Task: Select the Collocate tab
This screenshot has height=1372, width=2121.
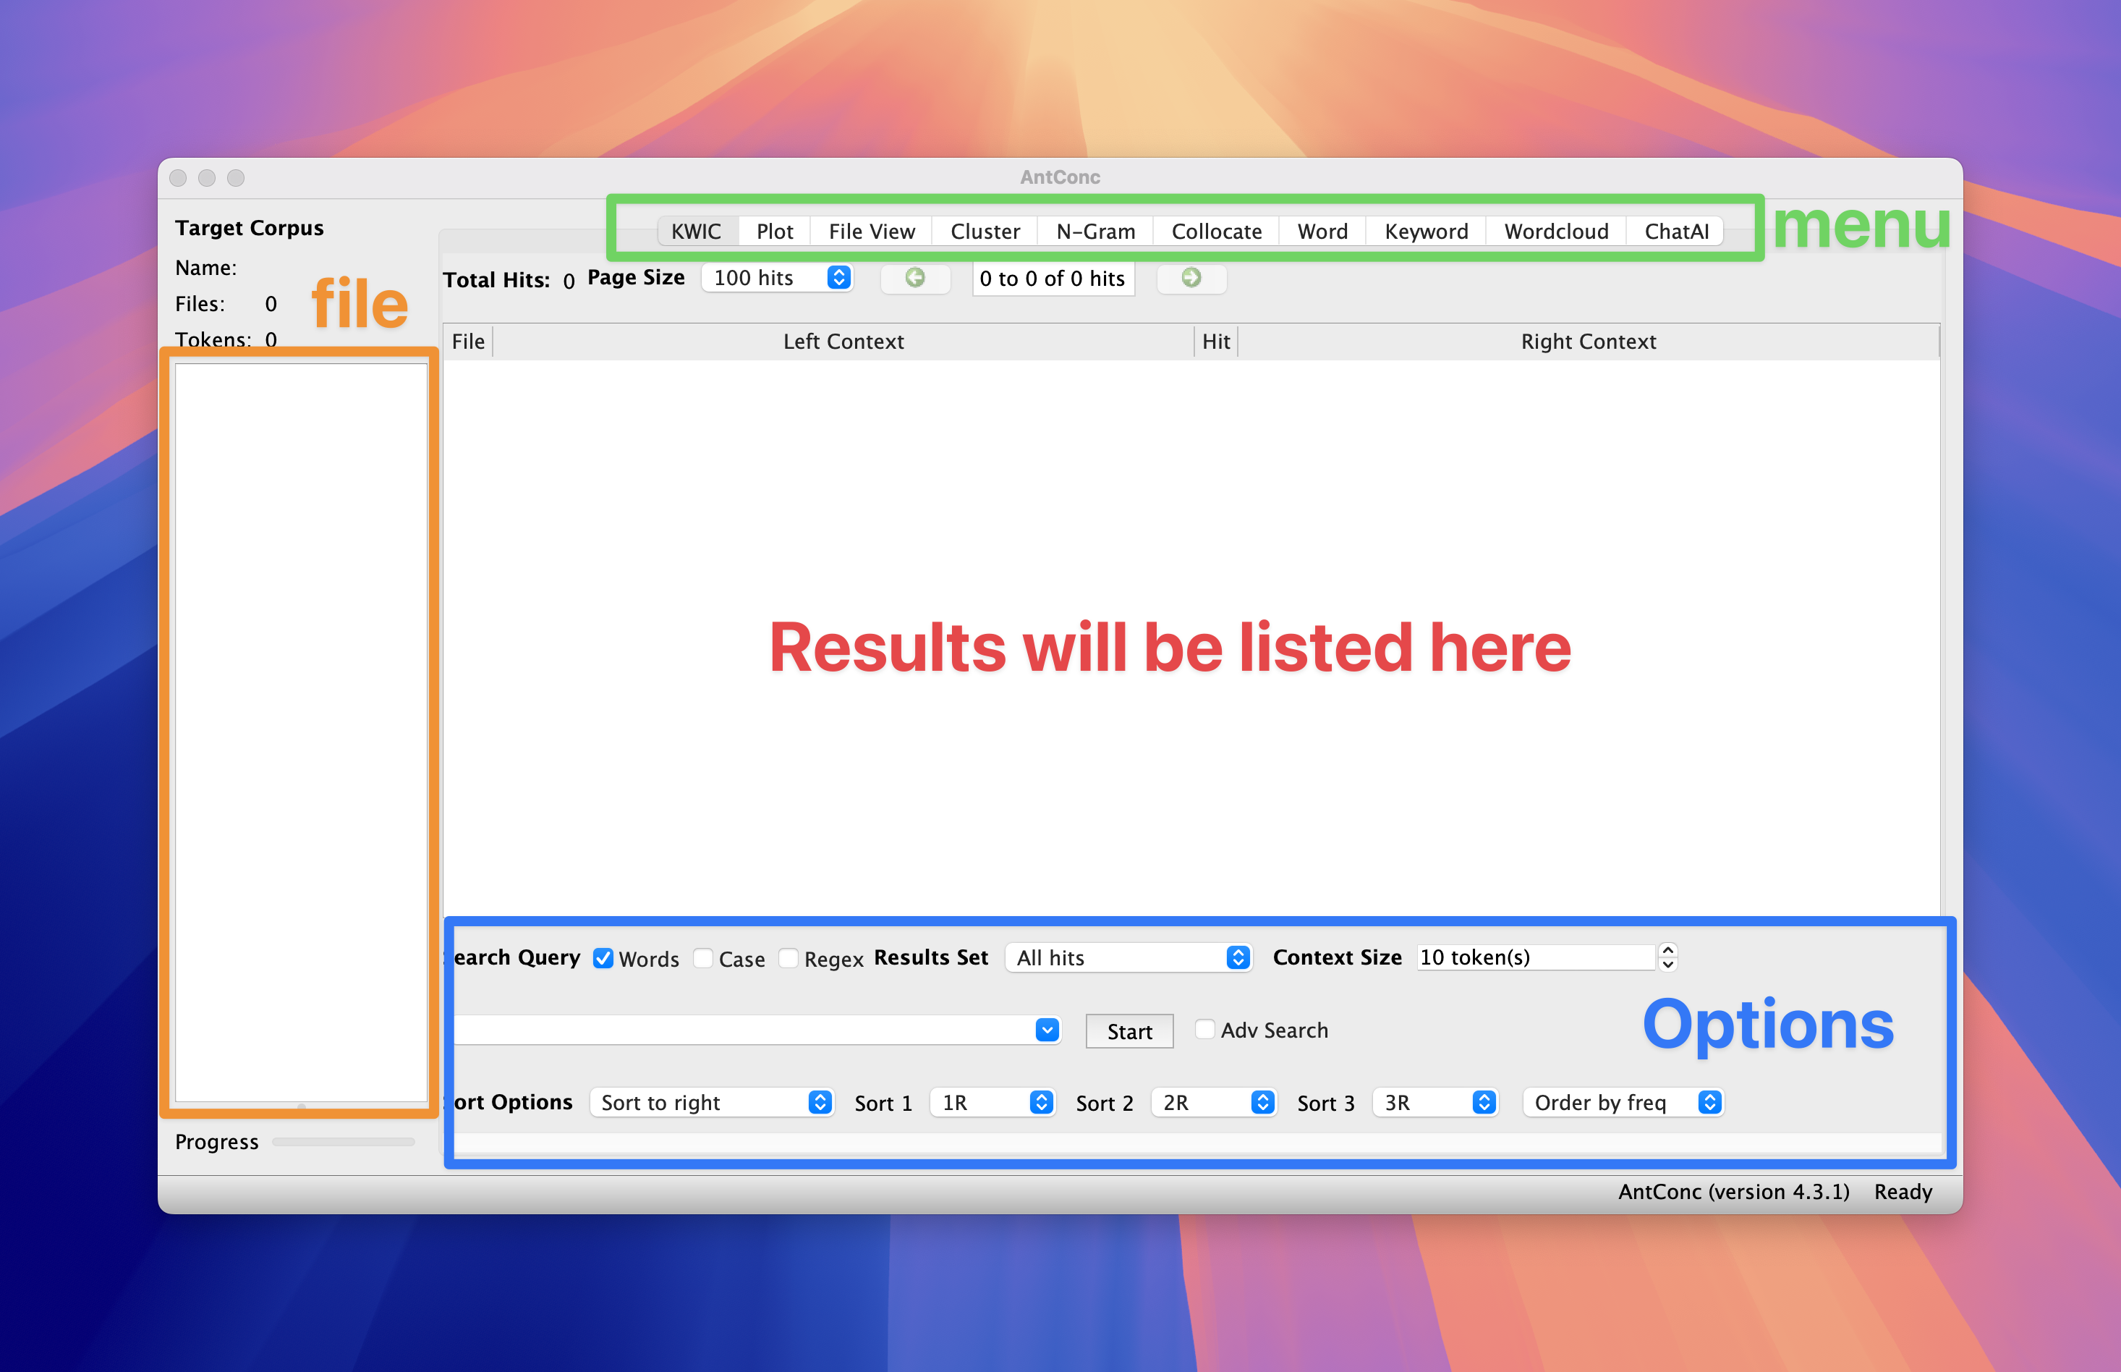Action: click(x=1215, y=232)
